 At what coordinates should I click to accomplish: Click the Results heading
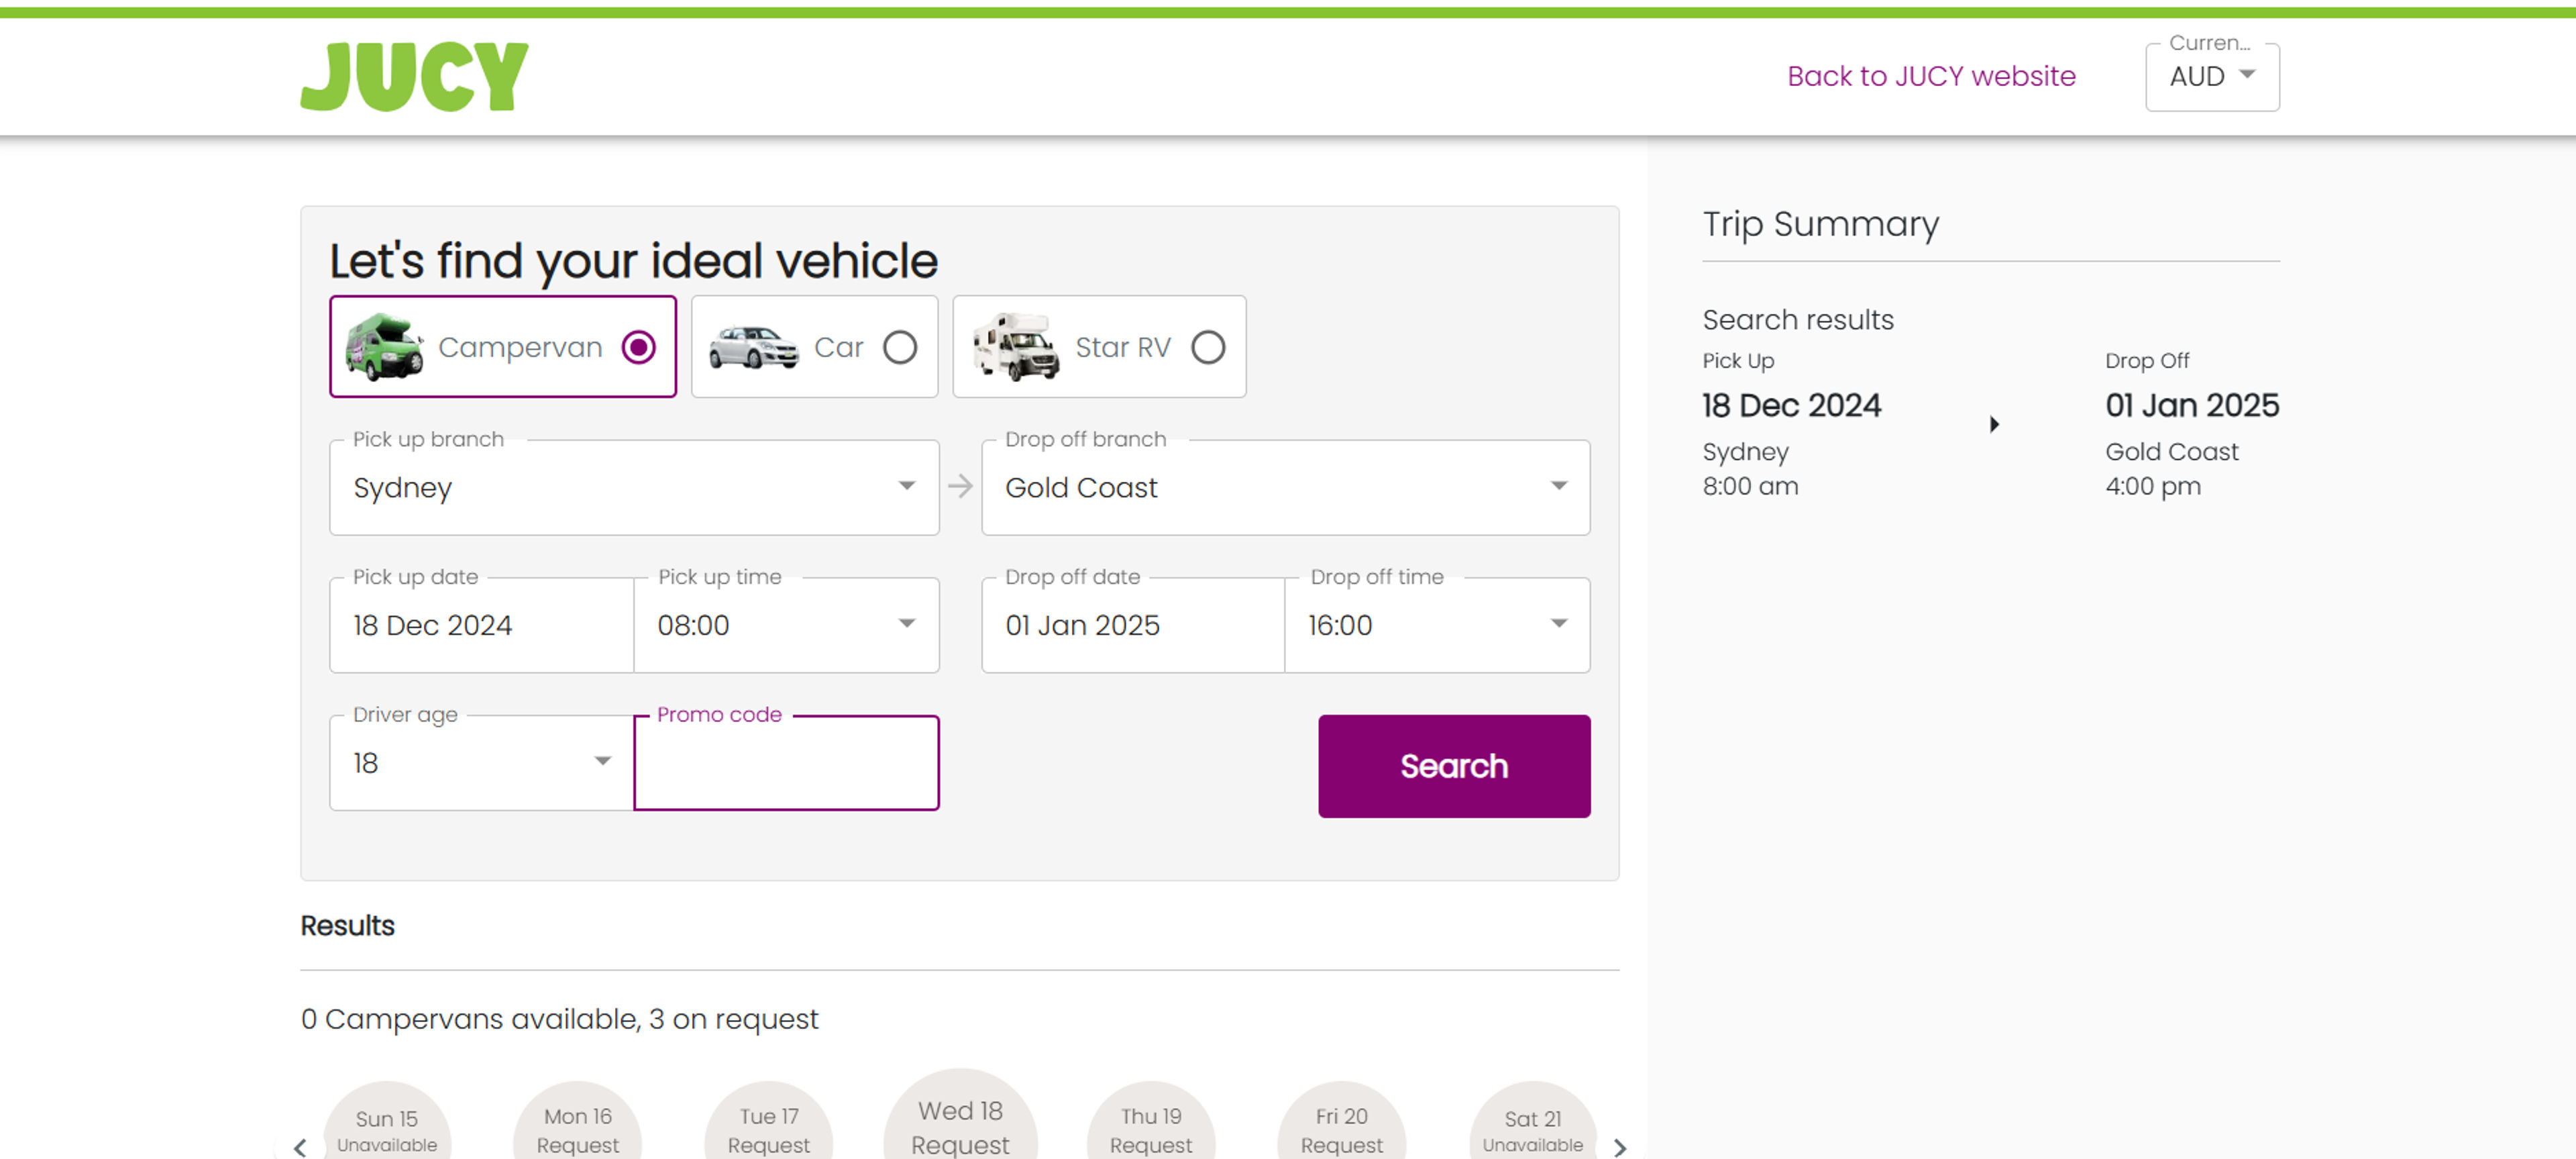tap(348, 926)
